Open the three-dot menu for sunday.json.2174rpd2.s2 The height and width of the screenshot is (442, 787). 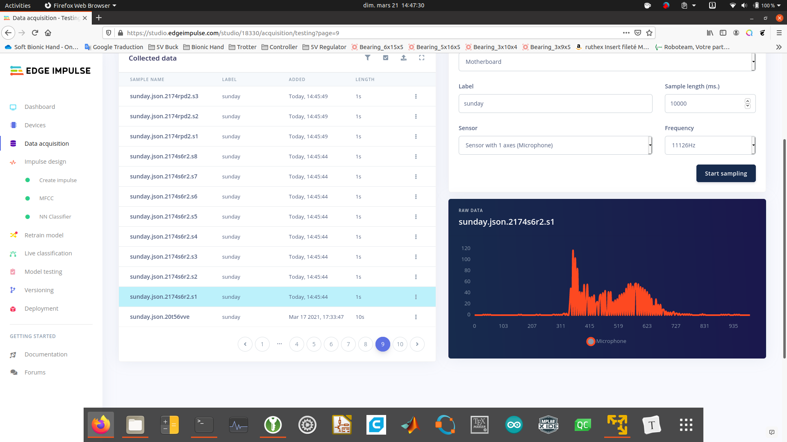click(x=416, y=117)
